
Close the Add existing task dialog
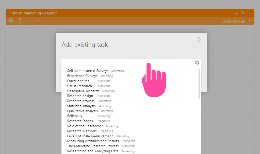tap(199, 39)
